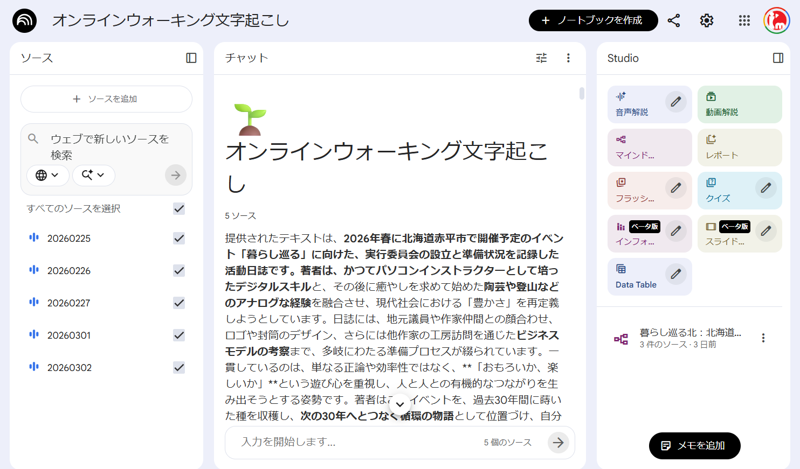The height and width of the screenshot is (469, 800).
Task: Open the search mode dropdown
Action: pyautogui.click(x=93, y=176)
